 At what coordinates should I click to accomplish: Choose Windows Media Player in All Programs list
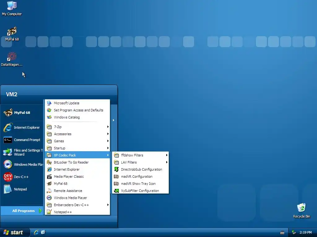click(77, 198)
